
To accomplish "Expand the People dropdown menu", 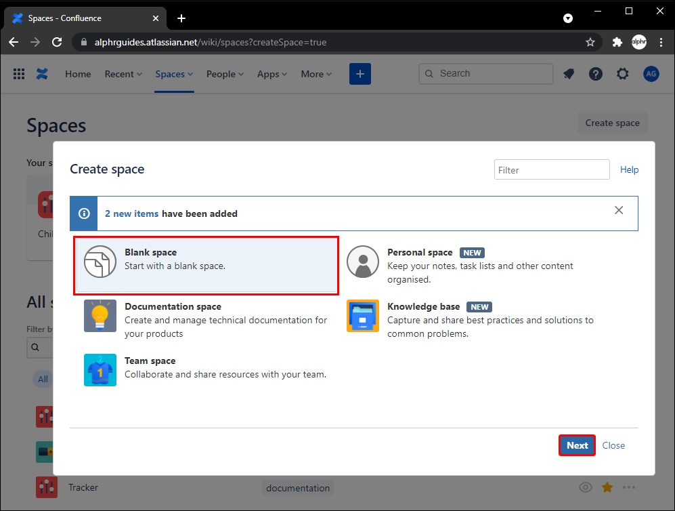I will [x=226, y=74].
